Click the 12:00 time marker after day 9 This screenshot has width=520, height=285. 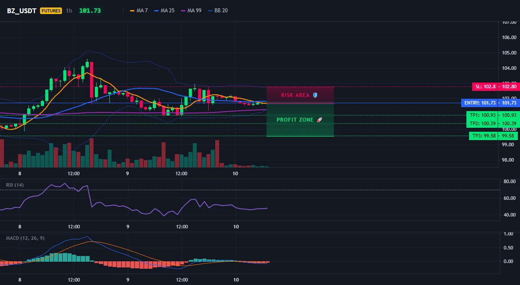click(181, 173)
